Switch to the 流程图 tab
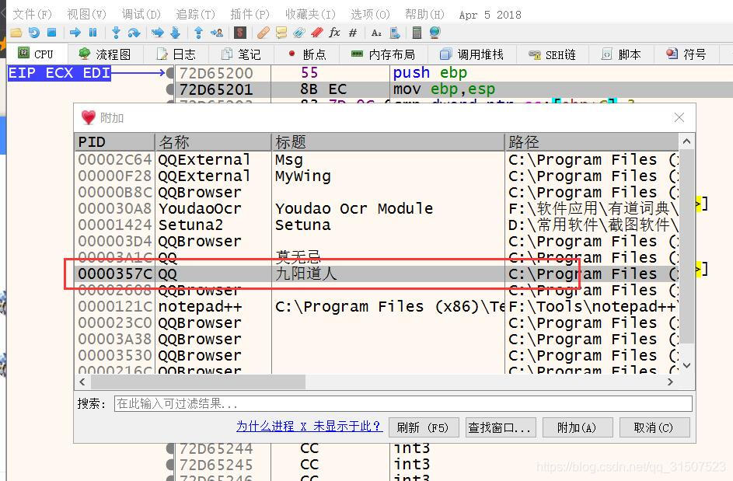Image resolution: width=733 pixels, height=481 pixels. 105,54
